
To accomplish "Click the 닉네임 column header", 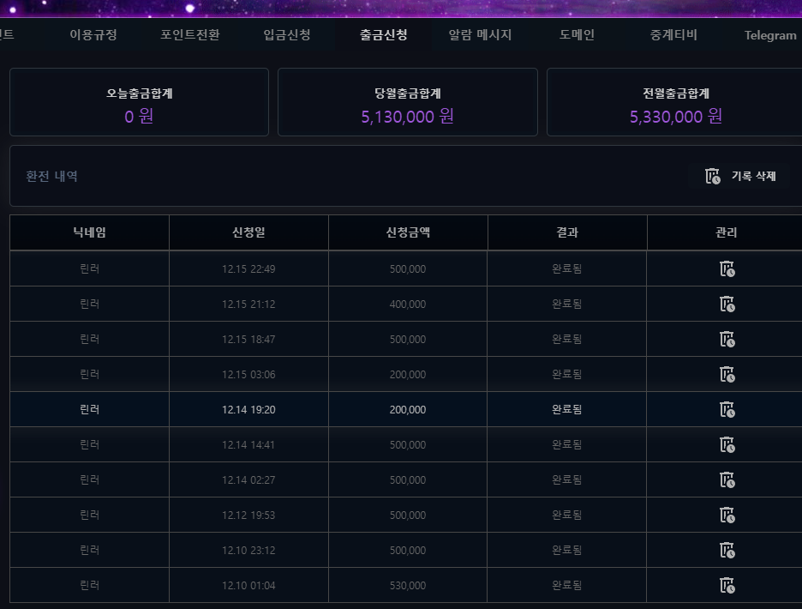I will tap(89, 232).
